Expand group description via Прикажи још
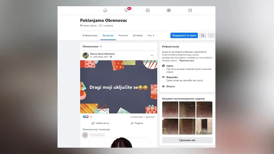 (x=187, y=61)
